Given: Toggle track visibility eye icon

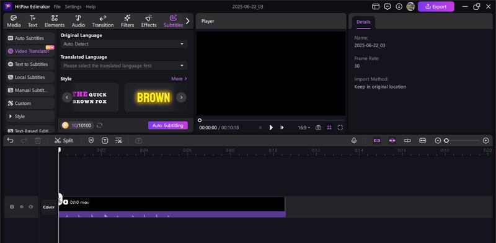Looking at the screenshot, I should pyautogui.click(x=22, y=207).
